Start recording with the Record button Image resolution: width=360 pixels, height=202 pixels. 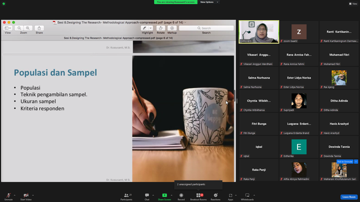[x=181, y=196]
